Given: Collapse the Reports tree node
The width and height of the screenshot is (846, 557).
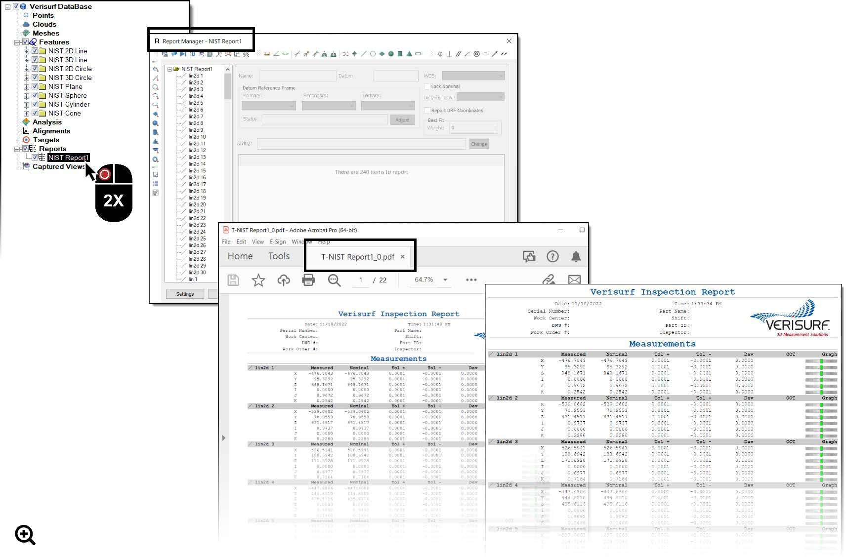Looking at the screenshot, I should coord(17,149).
